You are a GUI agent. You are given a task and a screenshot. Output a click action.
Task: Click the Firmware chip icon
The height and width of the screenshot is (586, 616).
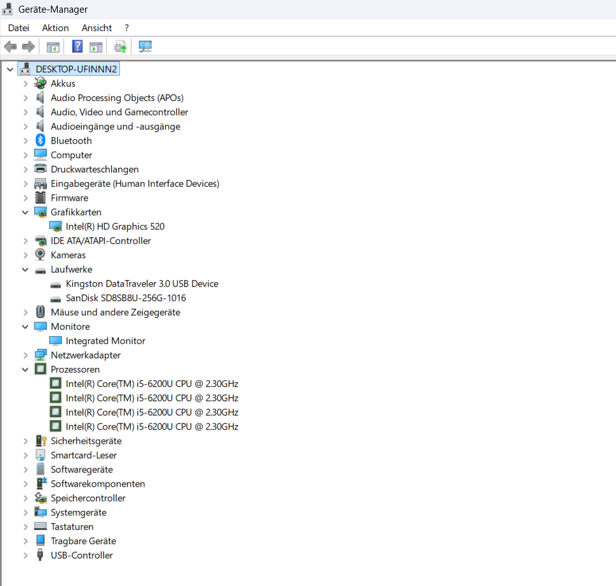pyautogui.click(x=40, y=198)
